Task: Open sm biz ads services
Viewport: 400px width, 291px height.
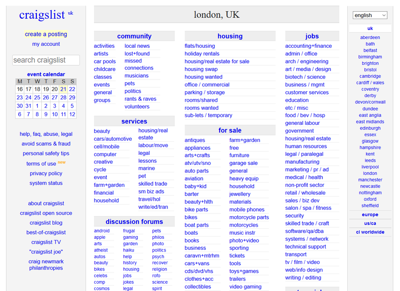Action: (151, 192)
